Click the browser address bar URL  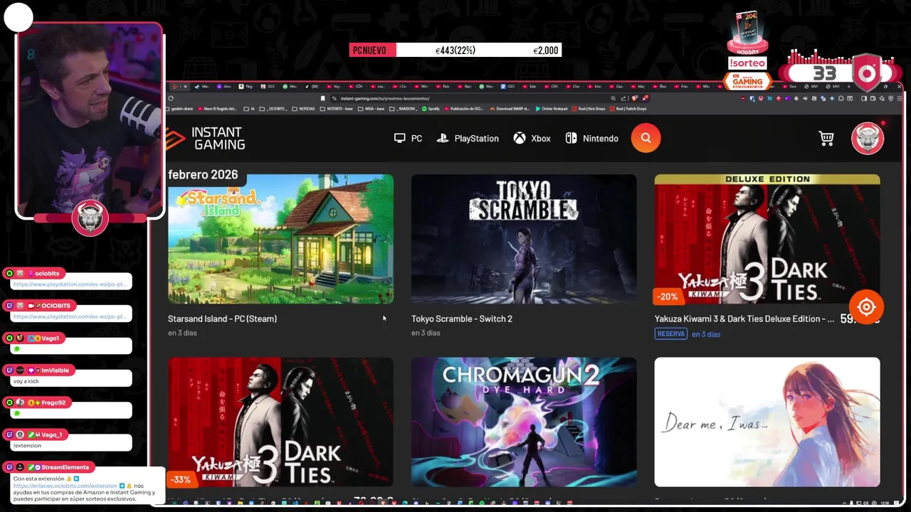[x=385, y=98]
